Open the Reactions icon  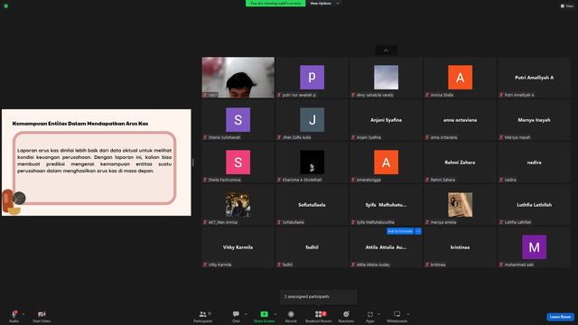coord(346,314)
